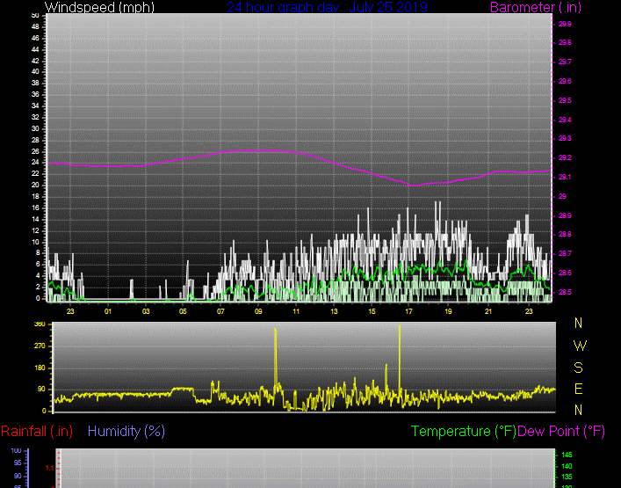Click the S wind direction letter
The height and width of the screenshot is (488, 621).
coord(579,367)
